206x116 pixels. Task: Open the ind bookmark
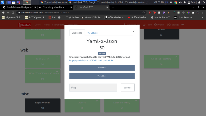[52, 17]
